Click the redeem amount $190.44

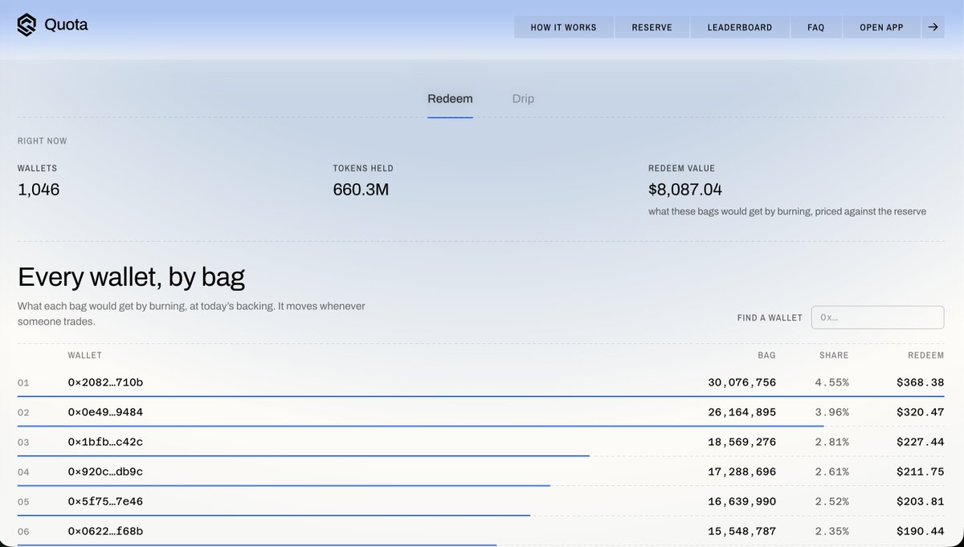pyautogui.click(x=921, y=531)
